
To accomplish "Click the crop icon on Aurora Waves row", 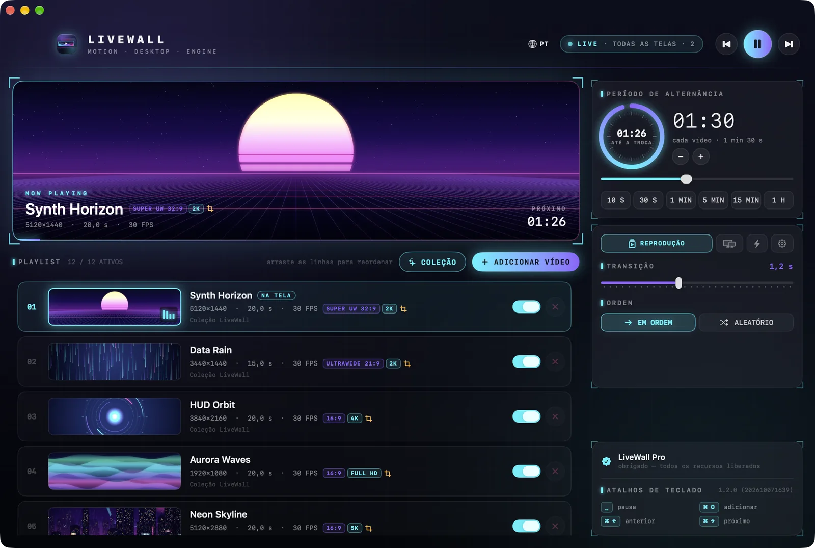I will tap(388, 474).
